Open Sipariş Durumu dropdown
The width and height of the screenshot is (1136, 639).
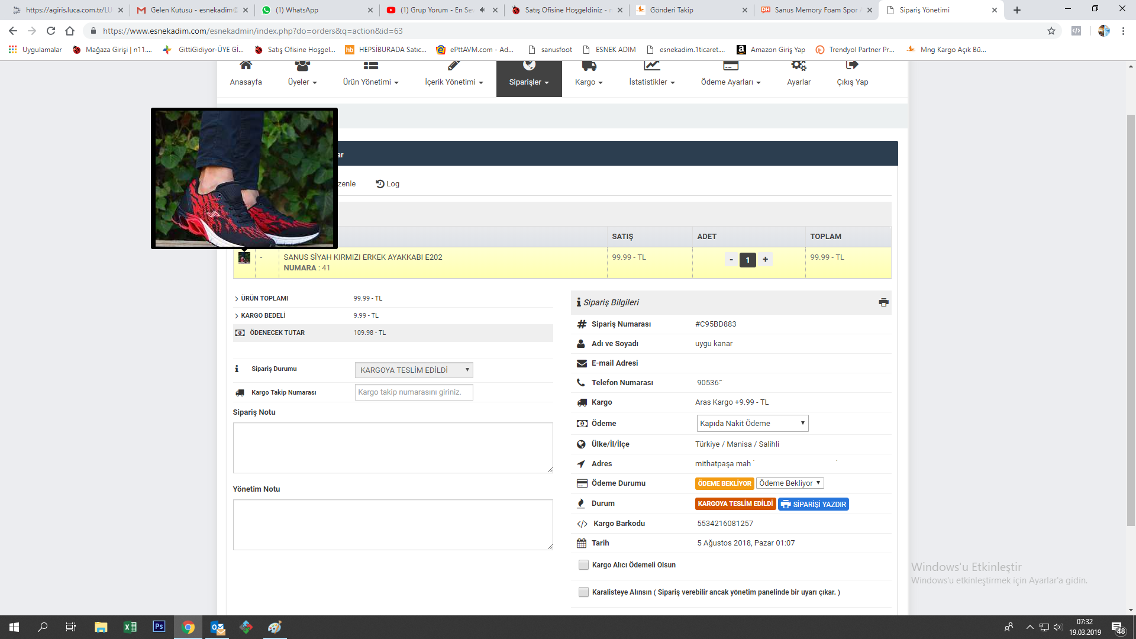tap(414, 370)
